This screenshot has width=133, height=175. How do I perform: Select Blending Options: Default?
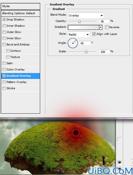pos(20,13)
